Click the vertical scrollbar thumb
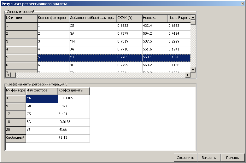The width and height of the screenshot is (246, 163). tap(193, 22)
